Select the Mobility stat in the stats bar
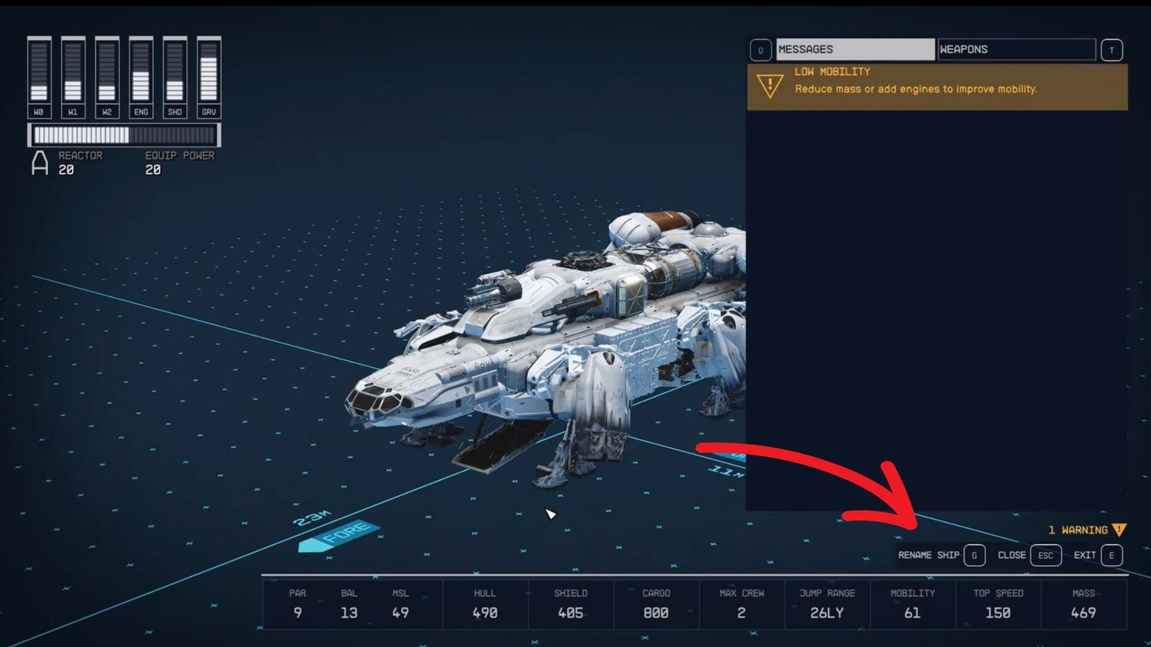Image resolution: width=1151 pixels, height=647 pixels. (x=912, y=604)
